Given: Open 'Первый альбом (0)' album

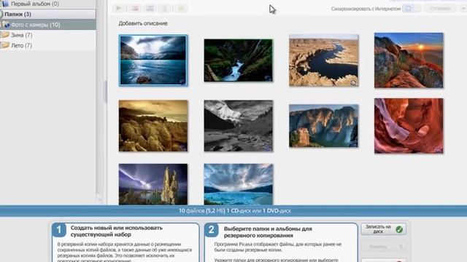Looking at the screenshot, I should pos(34,4).
